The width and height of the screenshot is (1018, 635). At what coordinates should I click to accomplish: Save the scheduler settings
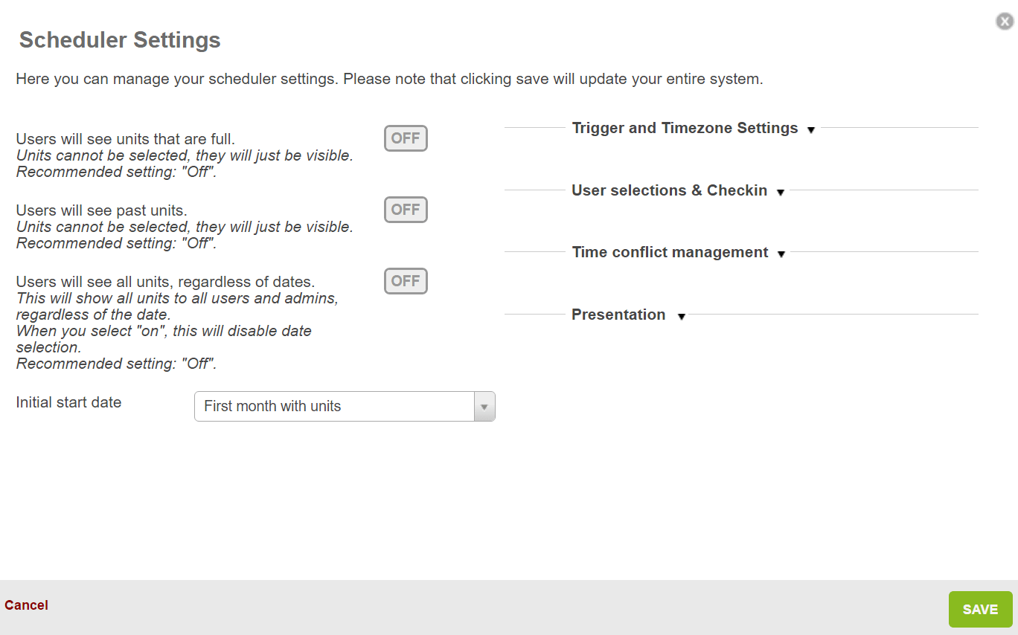pyautogui.click(x=980, y=610)
